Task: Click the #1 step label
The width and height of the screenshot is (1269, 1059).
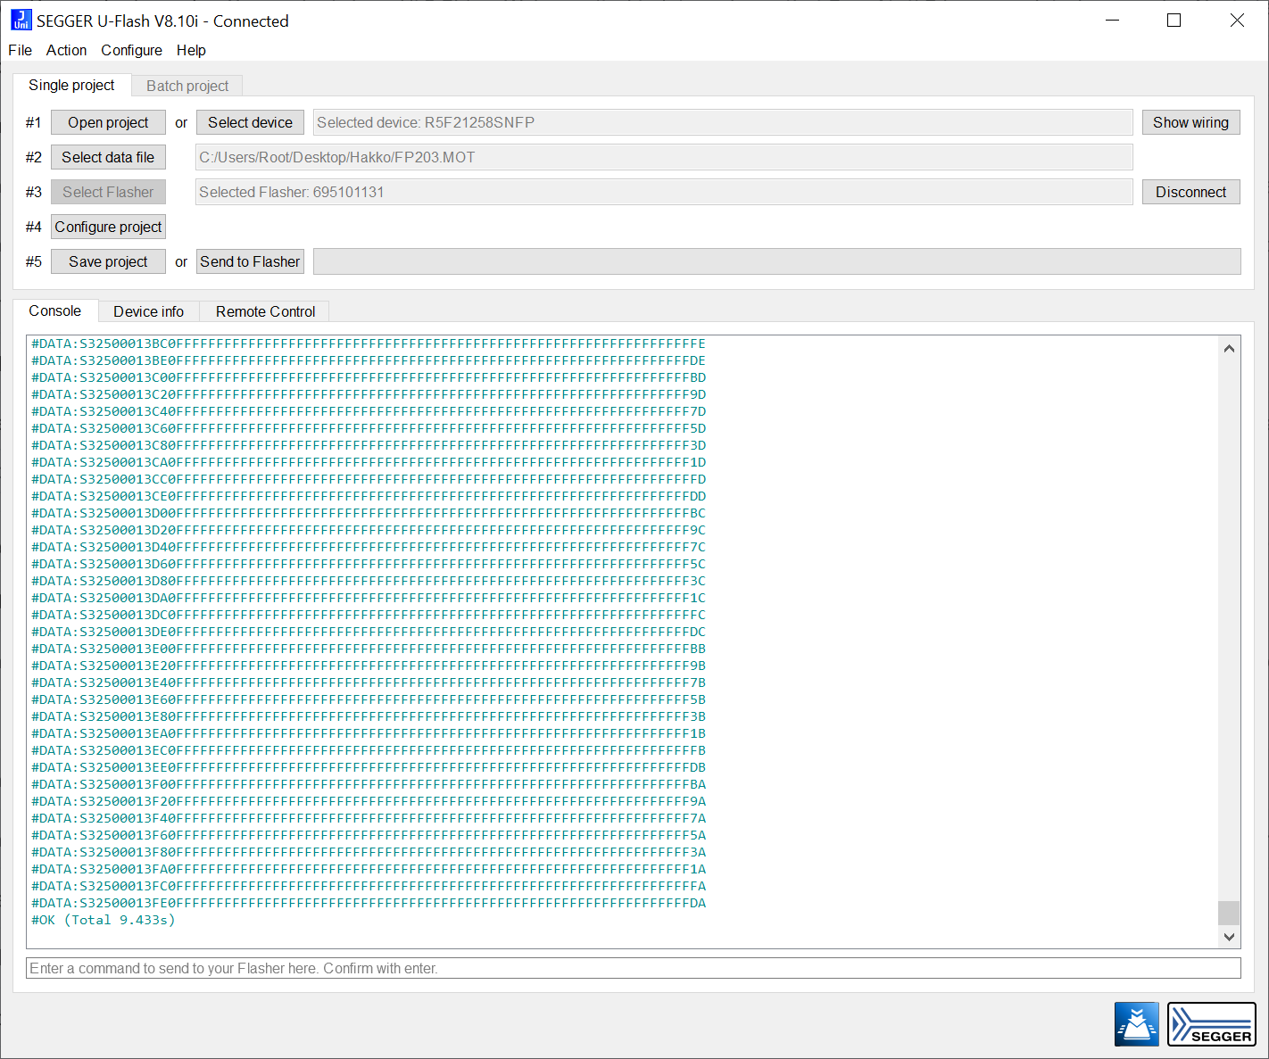Action: pyautogui.click(x=33, y=122)
